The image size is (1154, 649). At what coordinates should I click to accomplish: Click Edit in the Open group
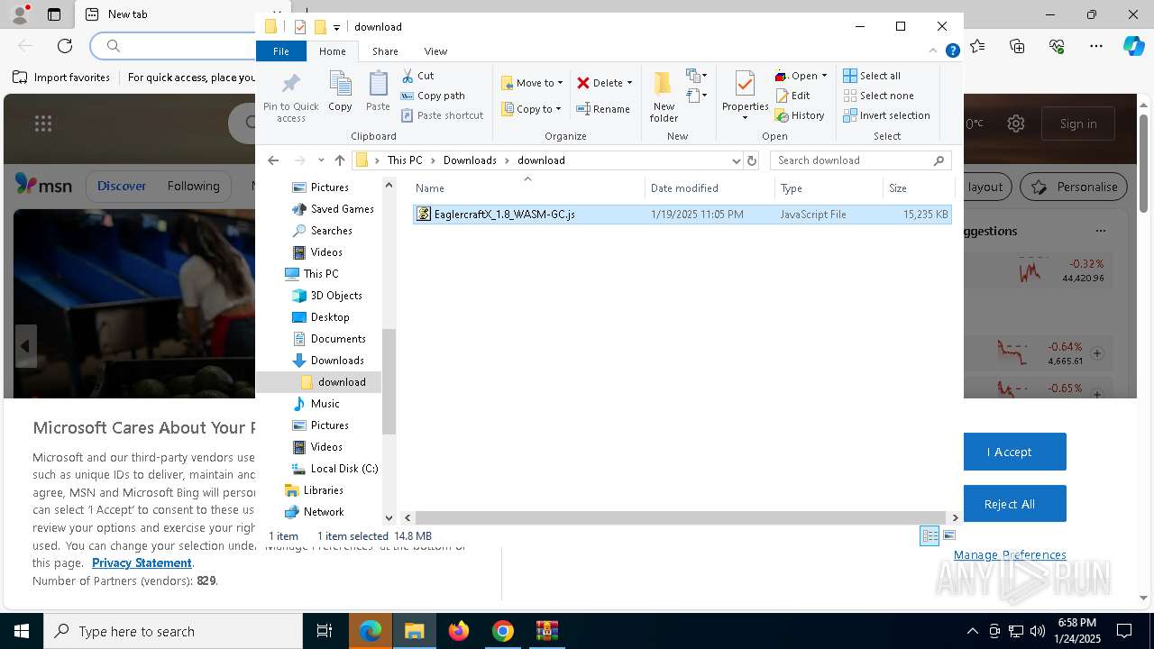coord(792,96)
